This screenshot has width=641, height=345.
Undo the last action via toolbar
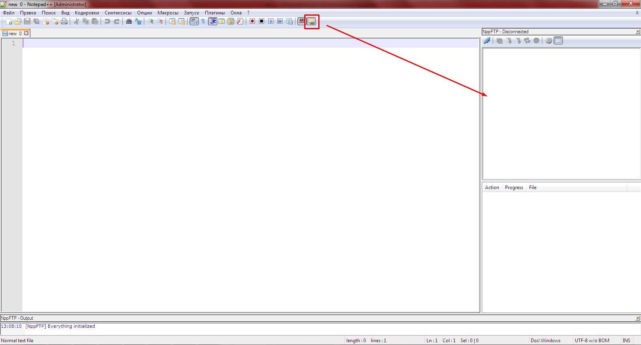107,21
